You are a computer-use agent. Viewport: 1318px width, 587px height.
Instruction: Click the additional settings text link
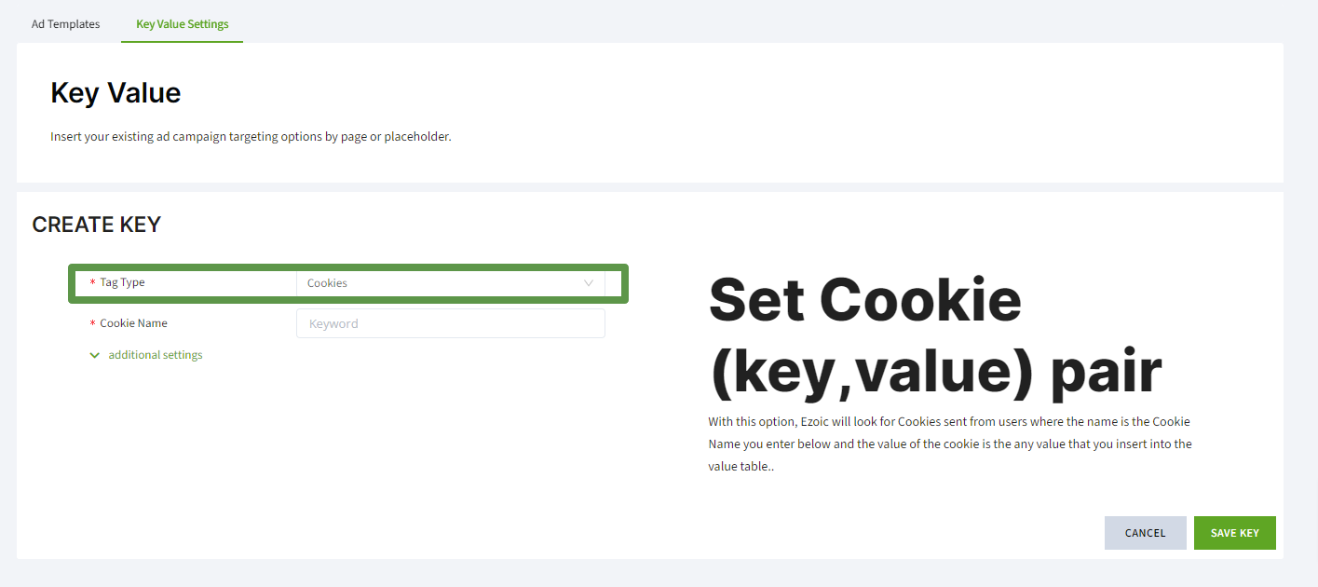coord(156,355)
